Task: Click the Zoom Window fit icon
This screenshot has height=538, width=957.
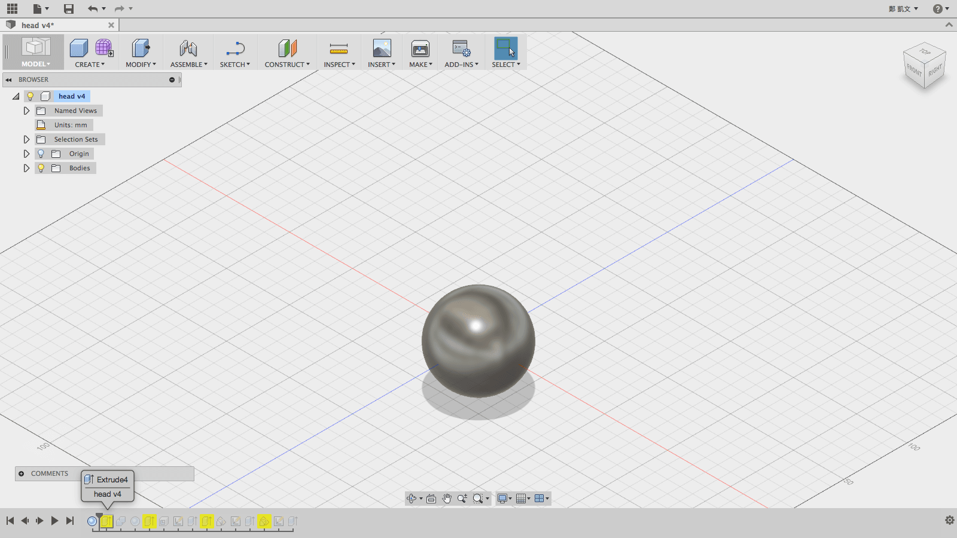Action: point(477,499)
